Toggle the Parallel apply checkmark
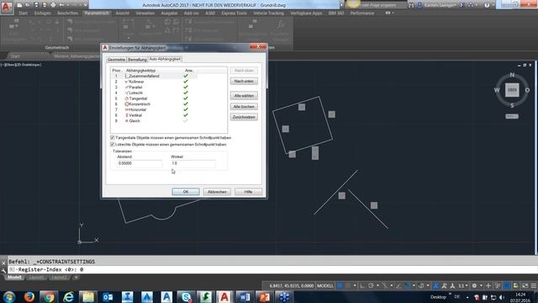538x303 pixels. pyautogui.click(x=186, y=88)
